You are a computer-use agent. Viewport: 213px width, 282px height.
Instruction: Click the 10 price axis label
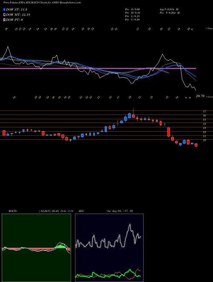pyautogui.click(x=204, y=141)
